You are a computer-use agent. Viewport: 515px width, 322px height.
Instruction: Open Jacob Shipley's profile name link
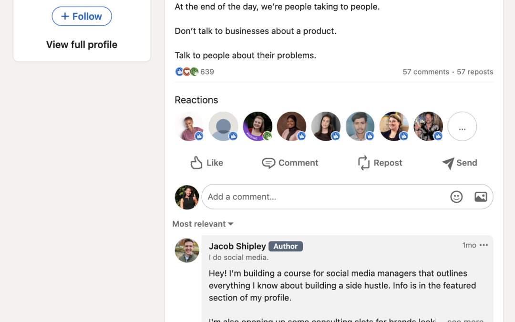(x=237, y=246)
